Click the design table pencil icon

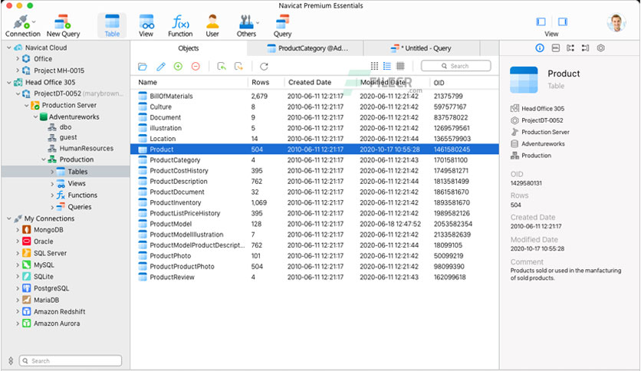[161, 66]
